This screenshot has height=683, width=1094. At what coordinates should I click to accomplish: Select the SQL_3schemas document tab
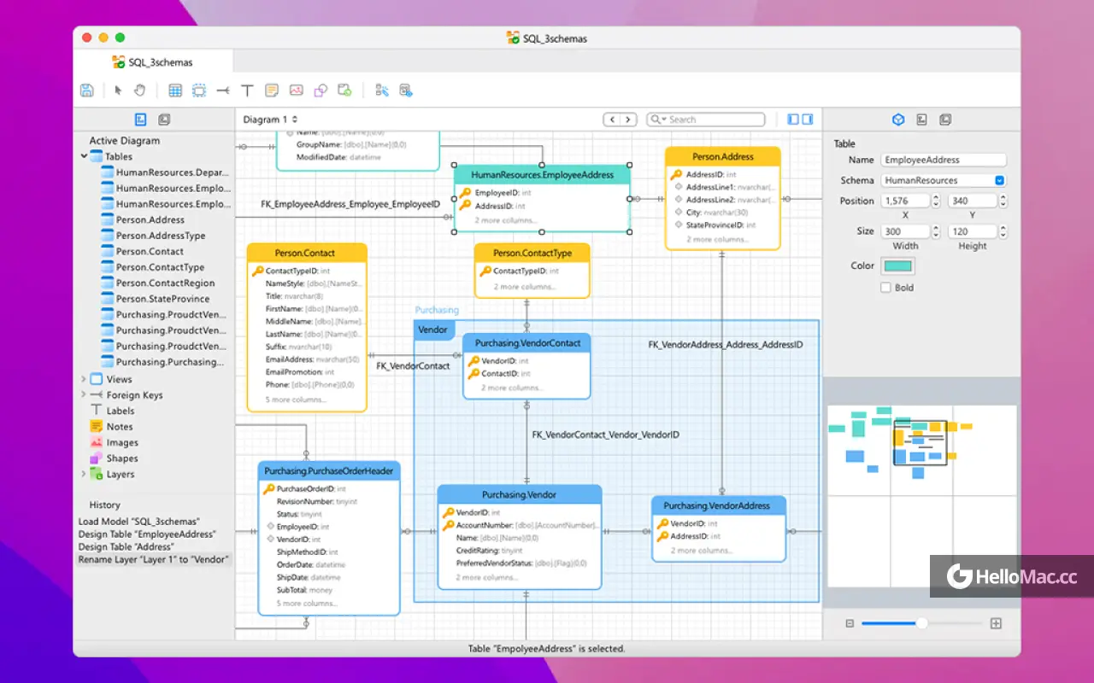pyautogui.click(x=152, y=62)
